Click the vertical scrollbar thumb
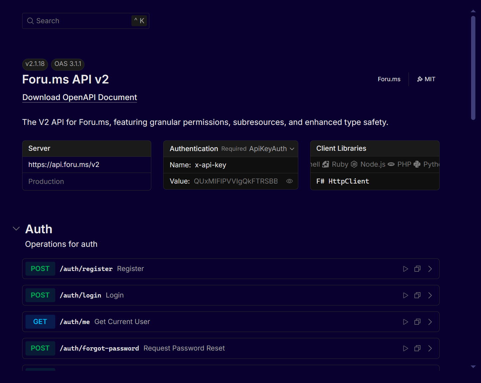 point(473,68)
